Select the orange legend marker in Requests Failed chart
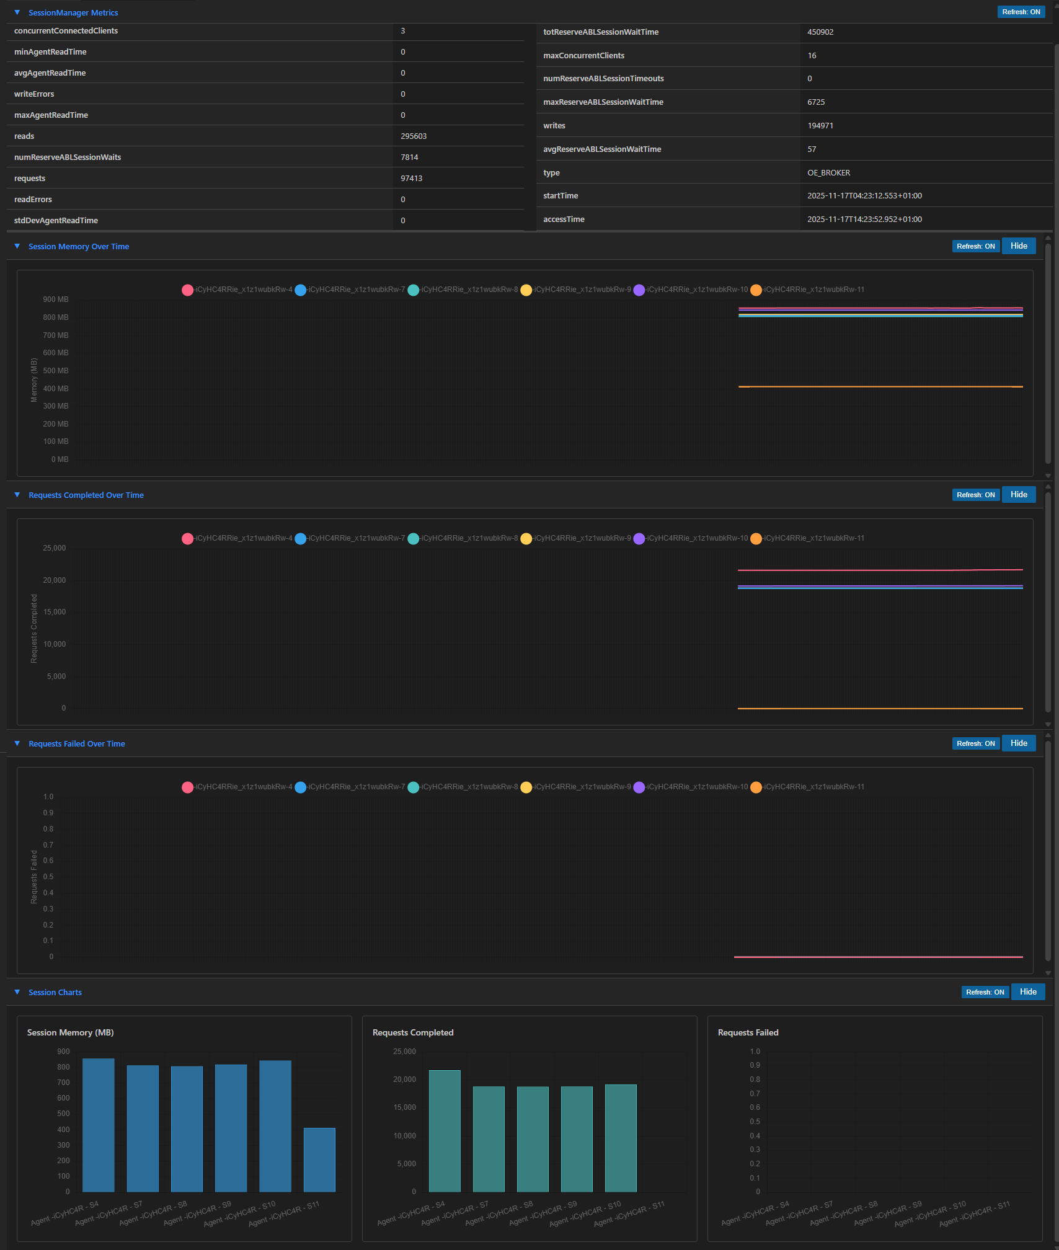Screen dimensions: 1059x1250 (x=756, y=787)
